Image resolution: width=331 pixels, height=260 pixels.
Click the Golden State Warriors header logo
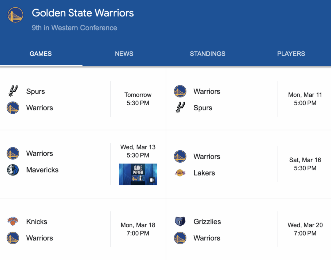(x=15, y=15)
